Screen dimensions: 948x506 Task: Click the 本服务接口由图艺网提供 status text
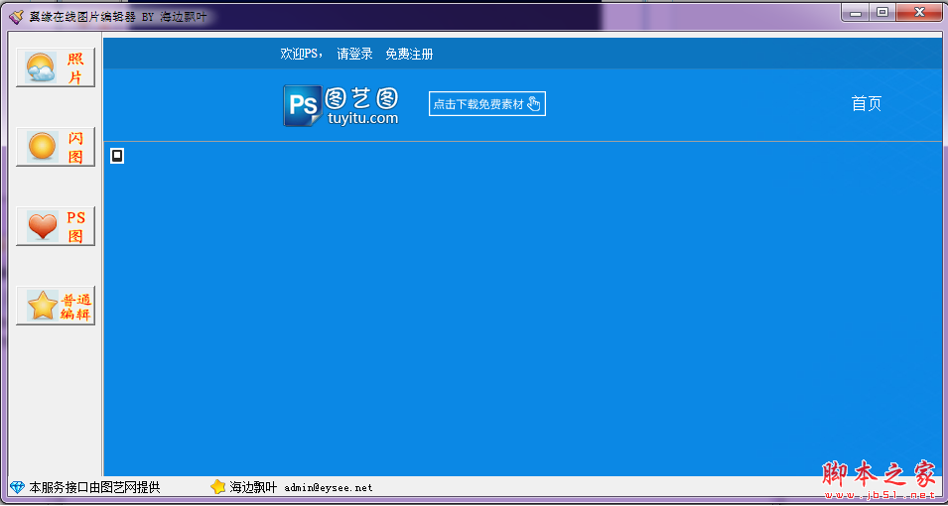point(95,487)
